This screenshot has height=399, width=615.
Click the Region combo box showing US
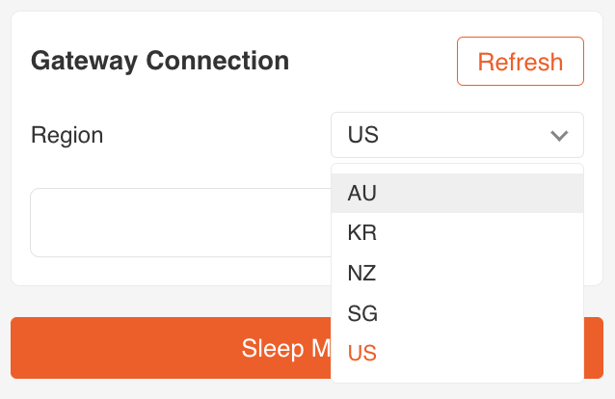point(456,135)
